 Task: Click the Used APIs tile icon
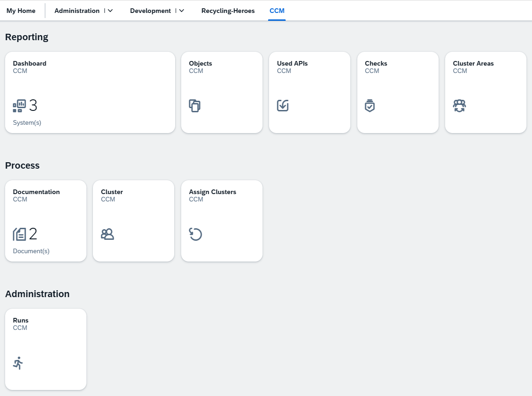(282, 105)
